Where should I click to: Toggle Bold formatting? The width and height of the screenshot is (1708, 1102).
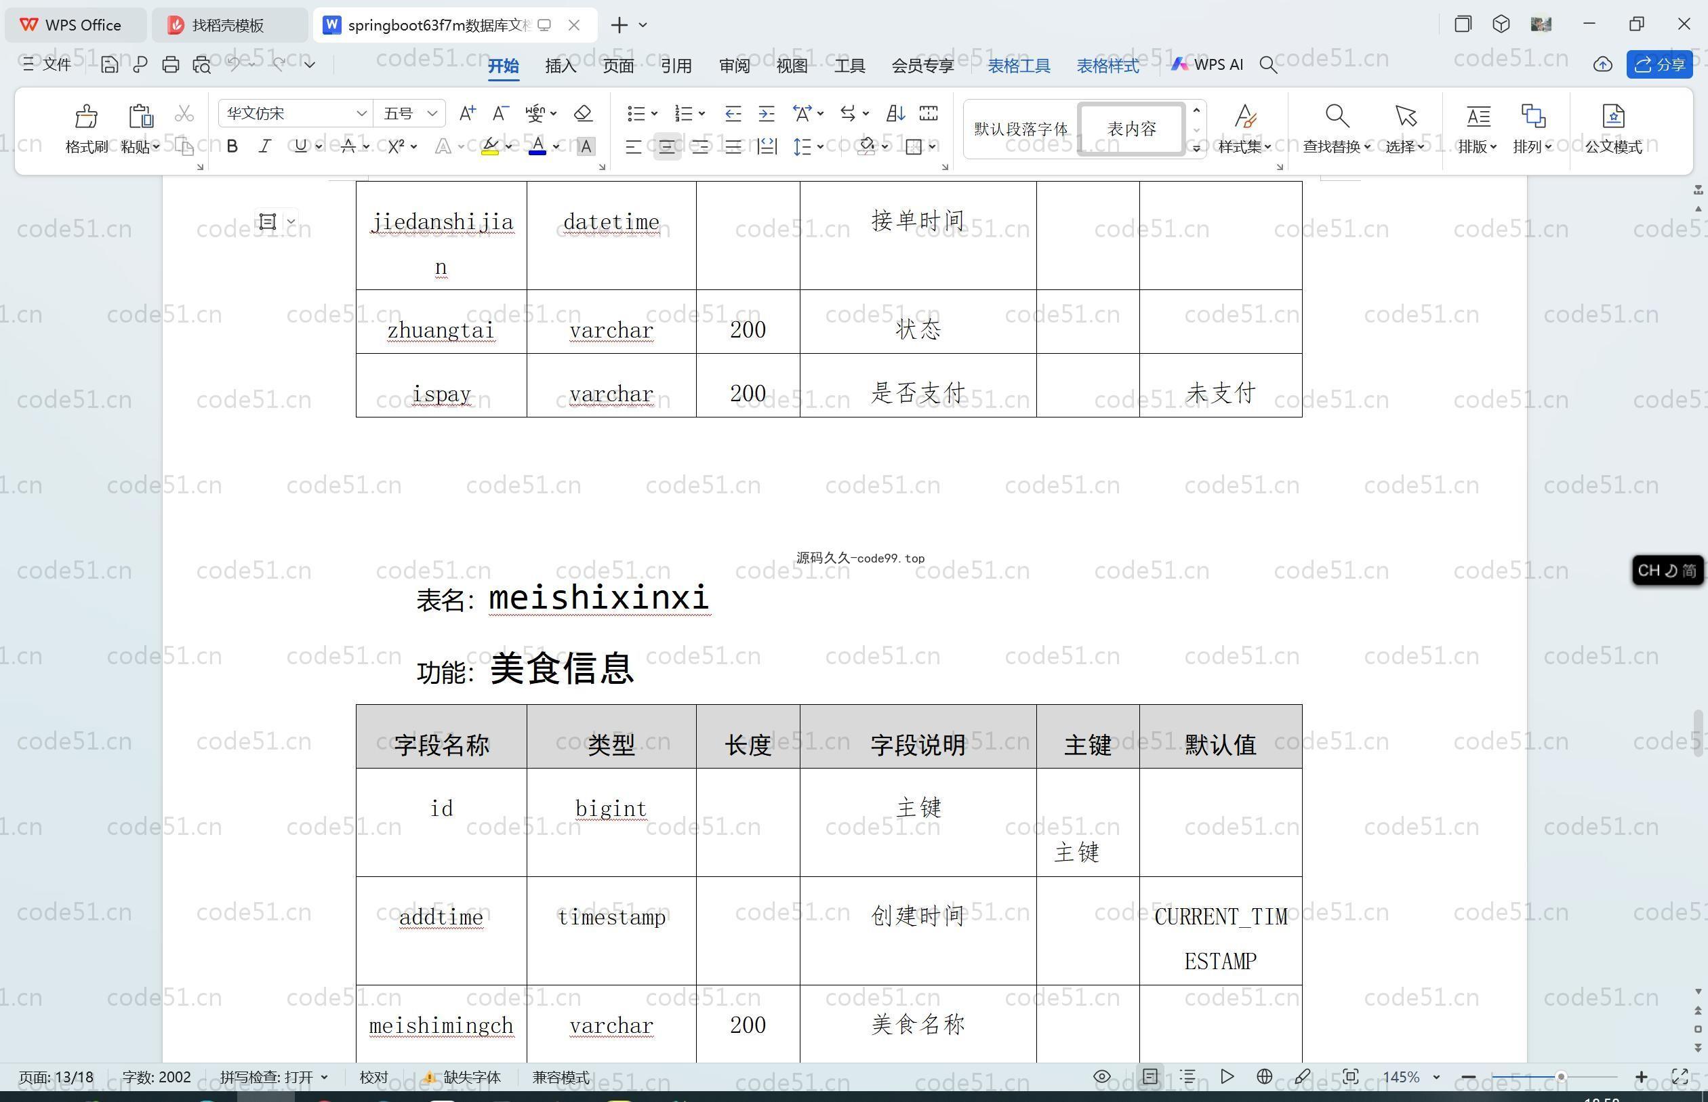[232, 146]
